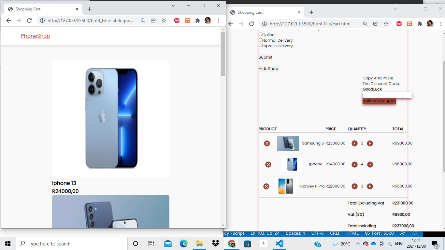
Task: Decrease Huawey P Pro quantity
Action: coord(354,186)
